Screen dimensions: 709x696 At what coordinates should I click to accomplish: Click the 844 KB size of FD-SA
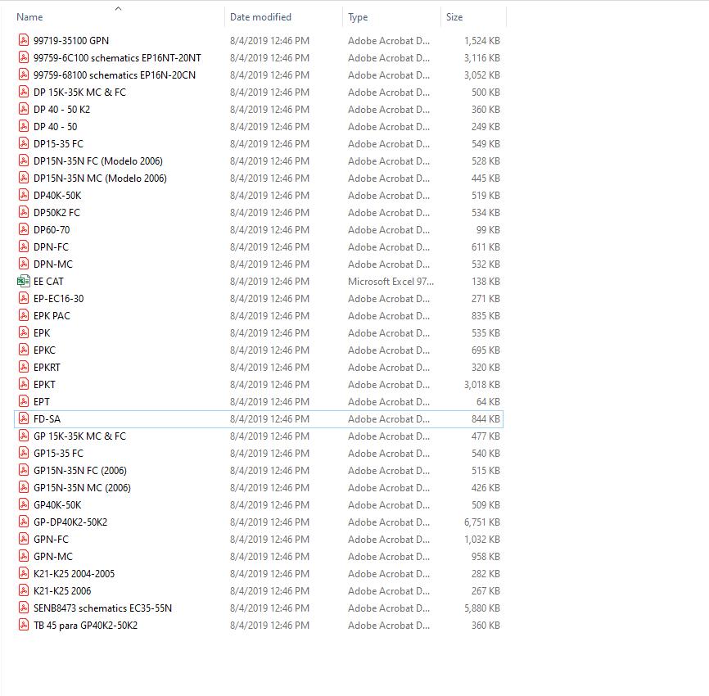tap(485, 418)
